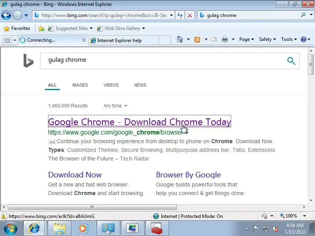The height and width of the screenshot is (236, 315).
Task: Click the red toolbox taskbar icon
Action: tap(156, 228)
